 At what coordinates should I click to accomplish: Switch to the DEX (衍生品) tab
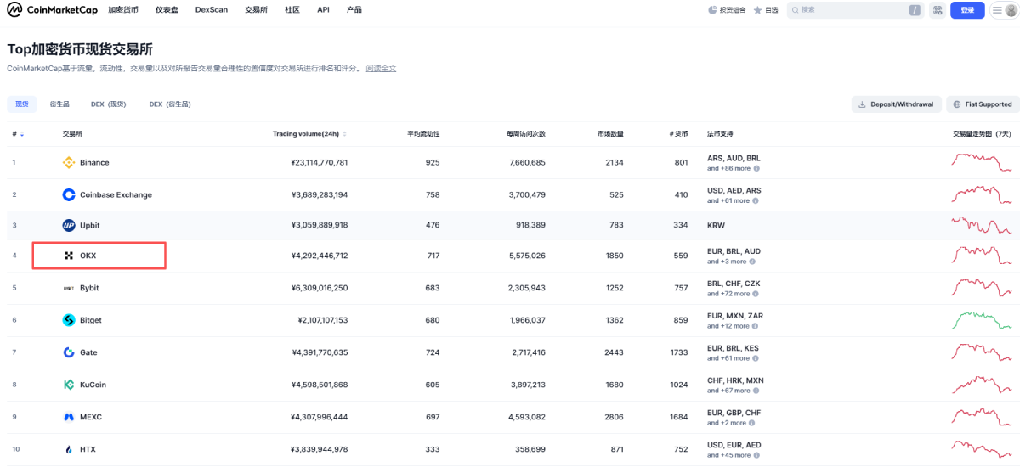(170, 104)
